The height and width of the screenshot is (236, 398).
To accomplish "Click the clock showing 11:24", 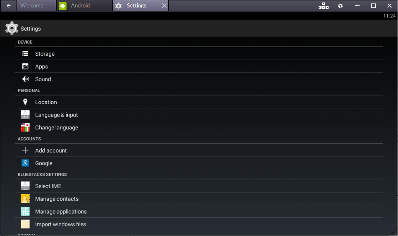I will pos(389,16).
